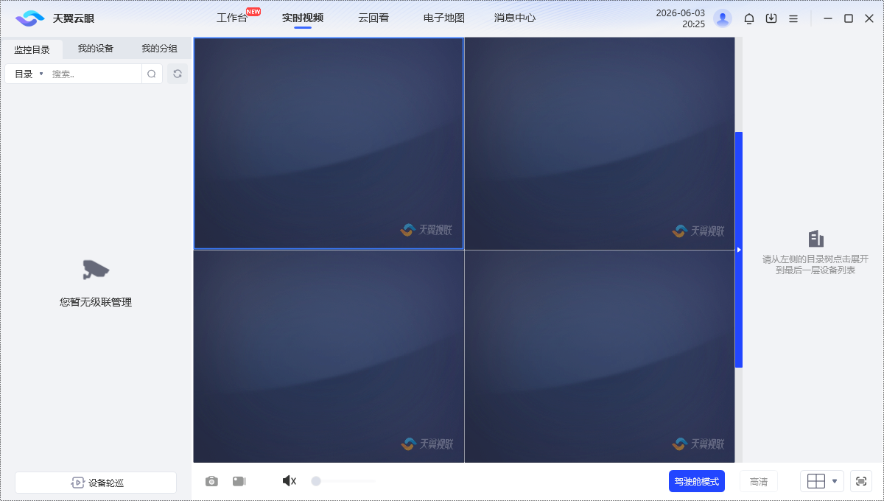Click the 天翼云眼 logo icon
884x501 pixels.
[29, 18]
